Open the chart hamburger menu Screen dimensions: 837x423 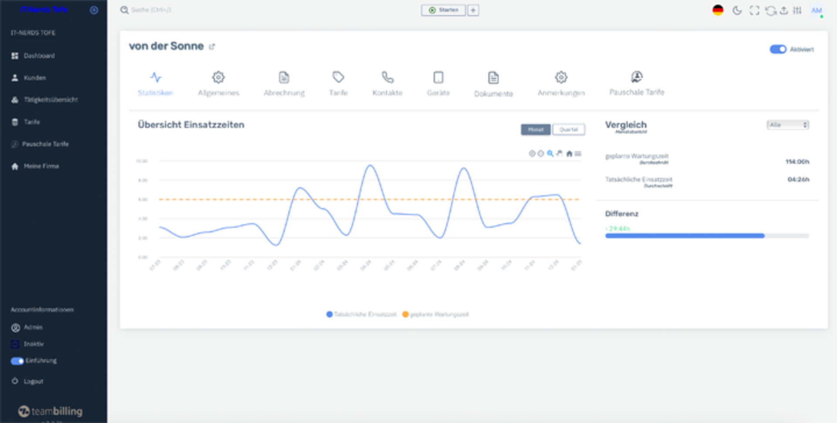[578, 153]
